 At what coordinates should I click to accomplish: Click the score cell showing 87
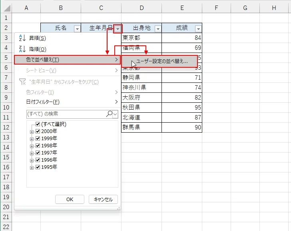(x=182, y=117)
